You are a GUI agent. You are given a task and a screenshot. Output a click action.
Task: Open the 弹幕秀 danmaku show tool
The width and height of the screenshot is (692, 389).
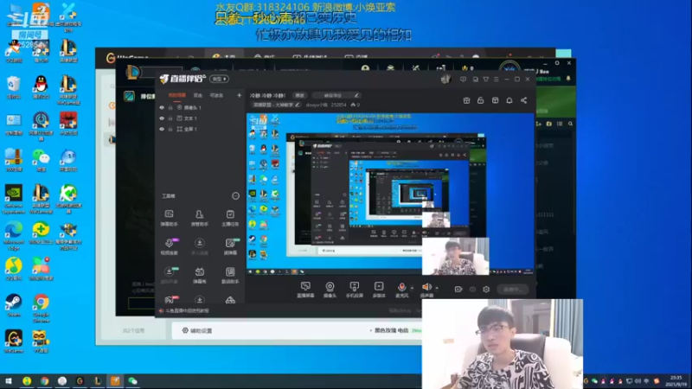[x=200, y=275]
